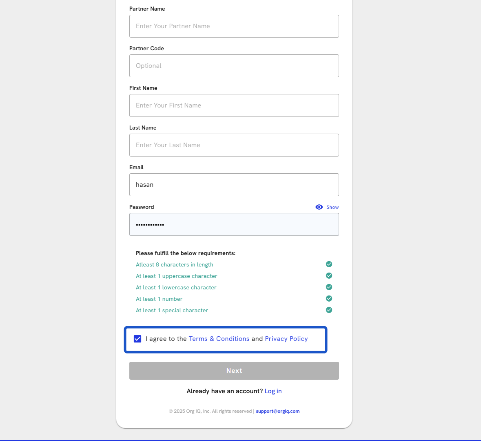Click the eye icon above password field

tap(319, 207)
